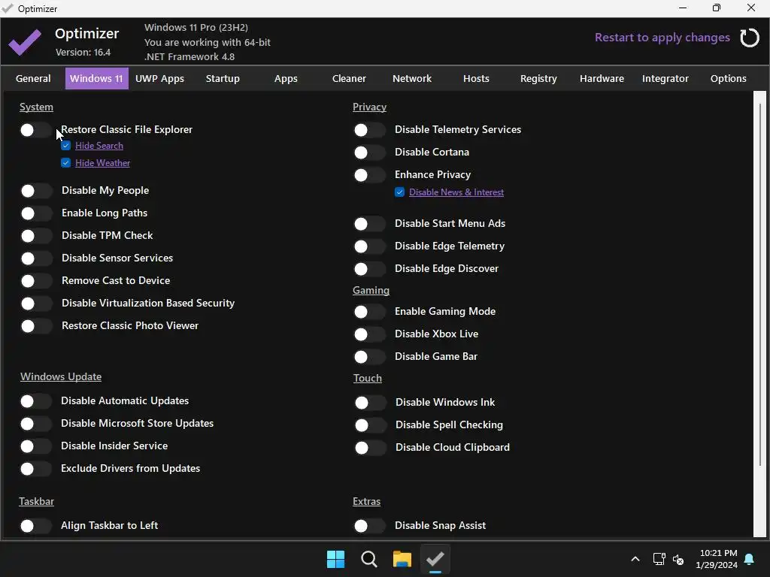Toggle Disable Game Bar
The image size is (770, 577).
click(x=369, y=357)
